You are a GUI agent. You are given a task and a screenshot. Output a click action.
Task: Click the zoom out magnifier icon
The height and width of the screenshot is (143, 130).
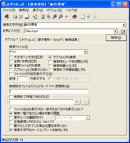(x=61, y=17)
